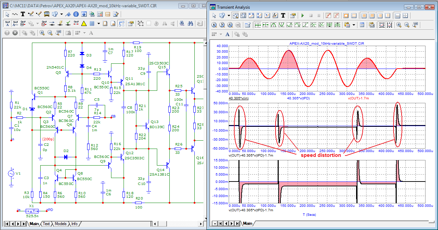Image resolution: width=438 pixels, height=230 pixels.
Task: Switch to the Models tab
Action: point(61,224)
